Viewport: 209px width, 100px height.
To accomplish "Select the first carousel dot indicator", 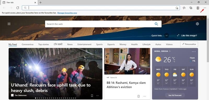I will tap(36, 98).
